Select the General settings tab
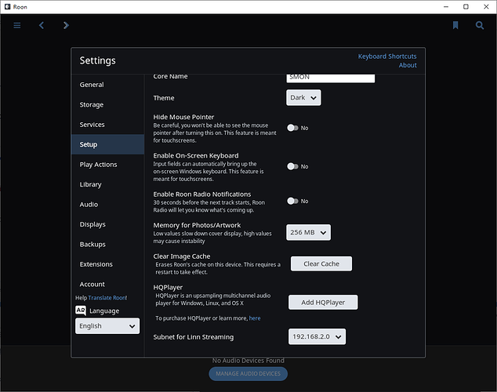The height and width of the screenshot is (392, 497). click(x=107, y=85)
